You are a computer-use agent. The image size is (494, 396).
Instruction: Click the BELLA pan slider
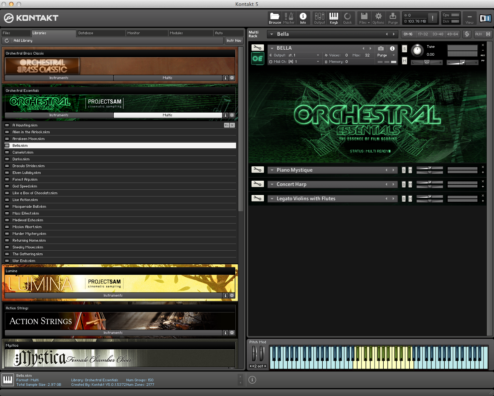coord(427,62)
